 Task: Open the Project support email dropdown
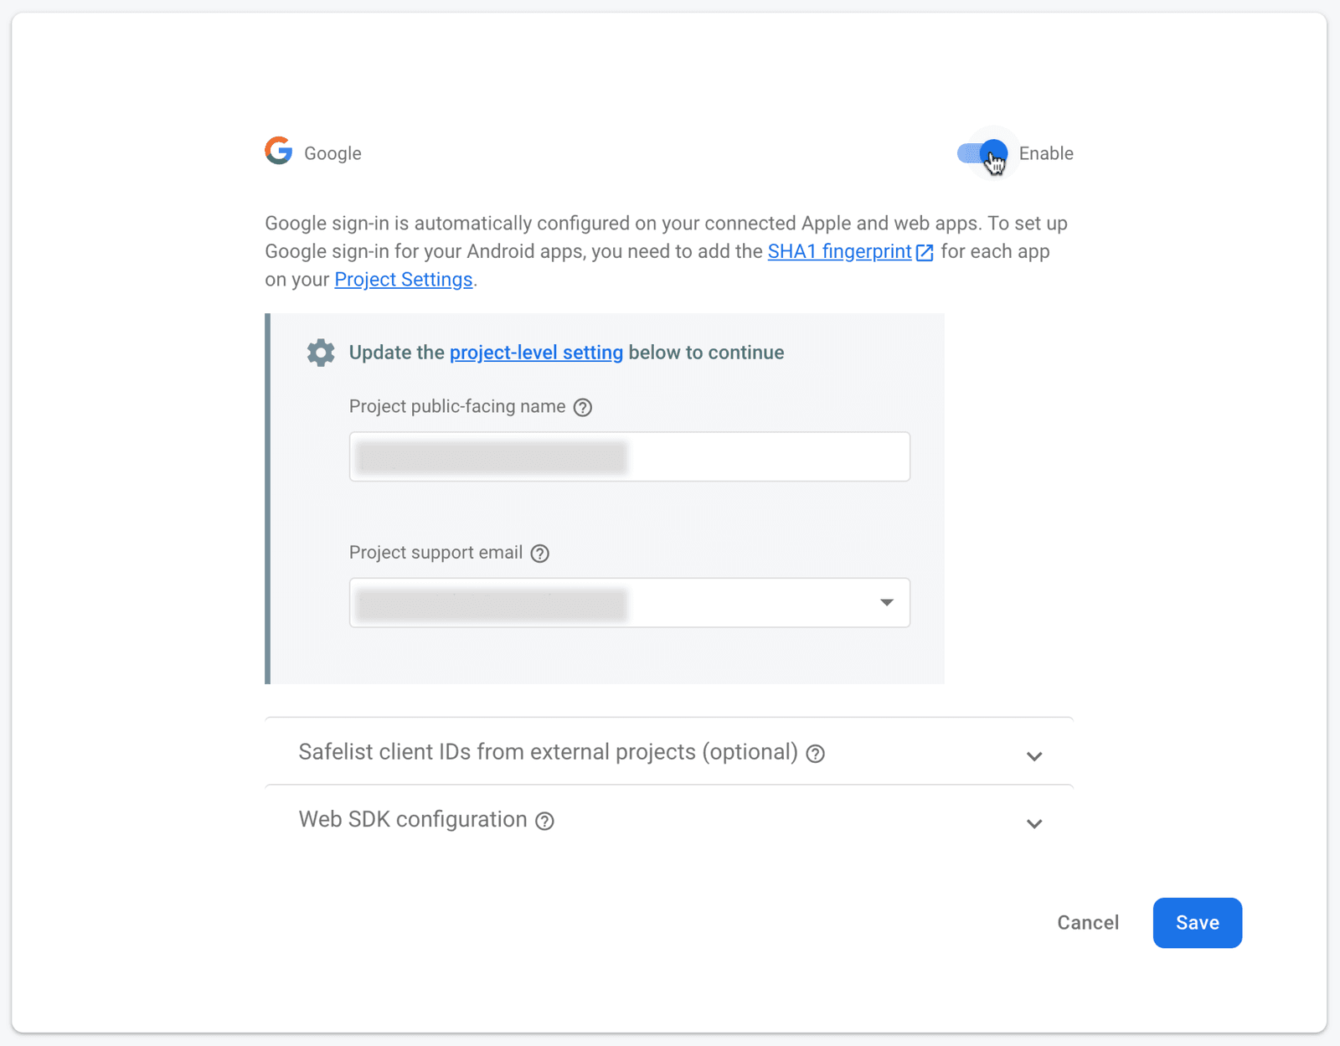point(630,603)
